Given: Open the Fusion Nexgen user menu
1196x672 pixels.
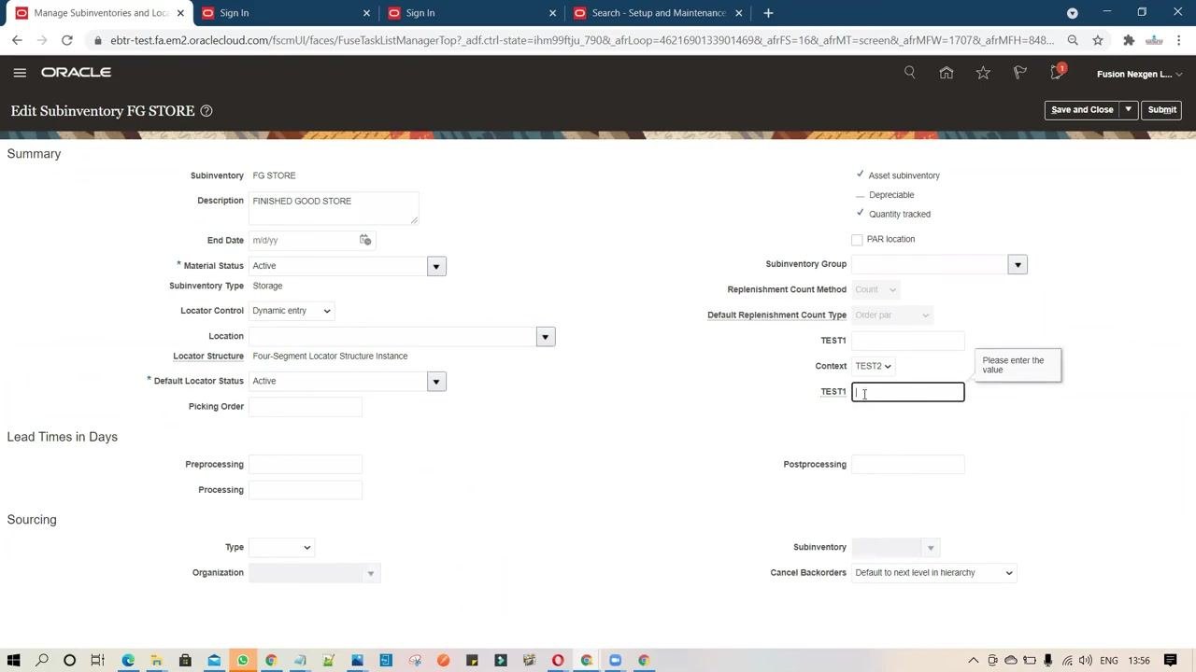Looking at the screenshot, I should (1139, 74).
